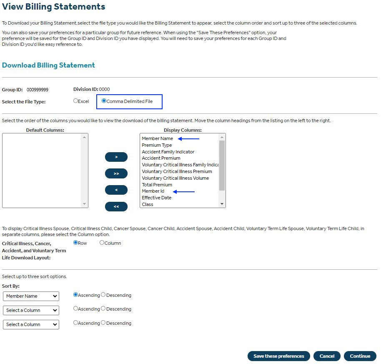
Task: Click the move selected left (<) button
Action: [116, 190]
